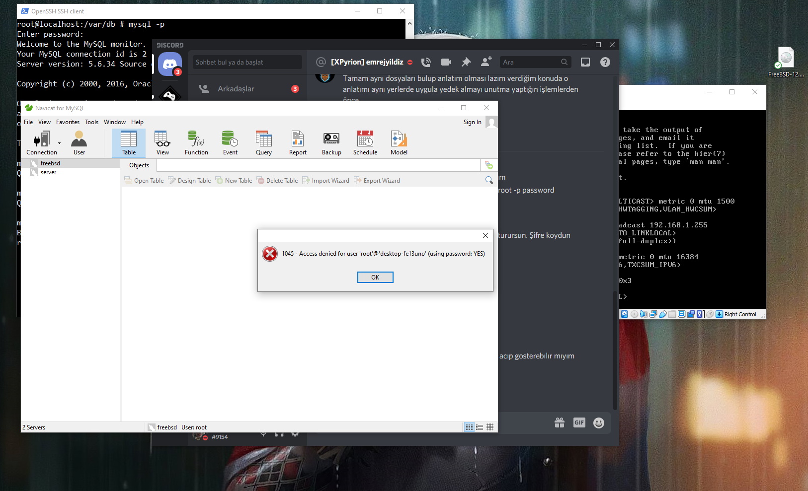Open the Backup tool in Navicat
The height and width of the screenshot is (491, 808).
coord(331,143)
